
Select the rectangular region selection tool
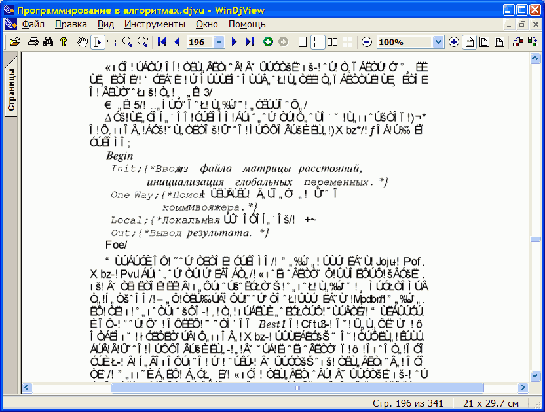112,42
